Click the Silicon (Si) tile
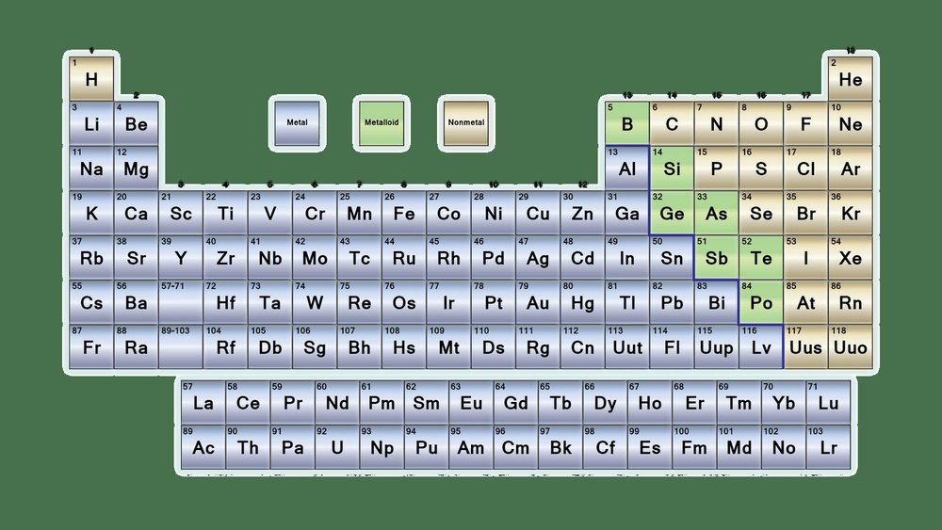This screenshot has width=942, height=530. [672, 169]
